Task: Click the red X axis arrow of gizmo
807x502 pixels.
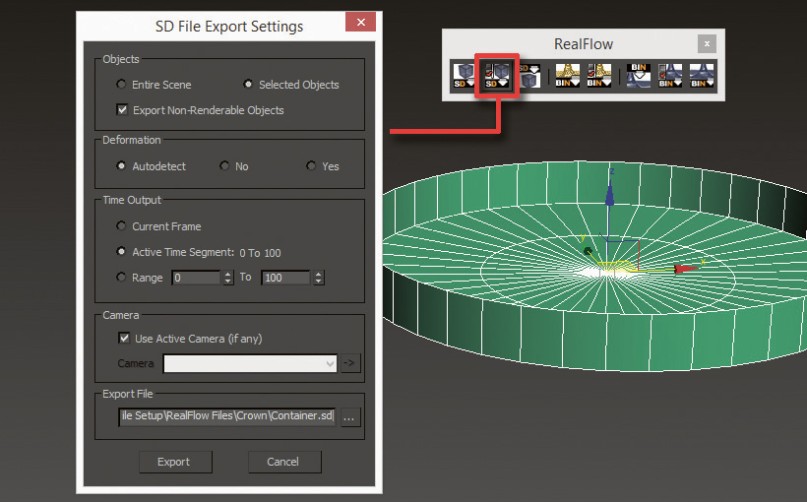Action: pos(685,269)
